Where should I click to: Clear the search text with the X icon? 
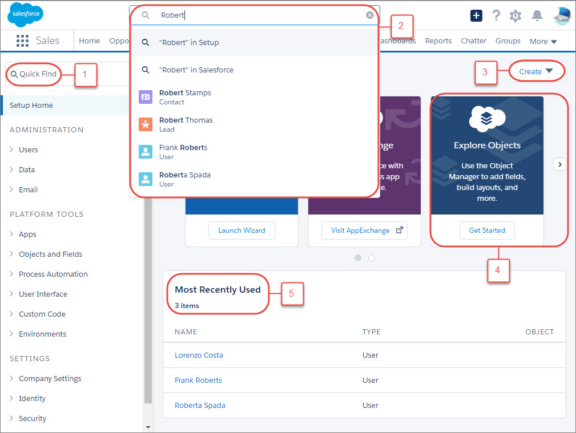click(370, 15)
